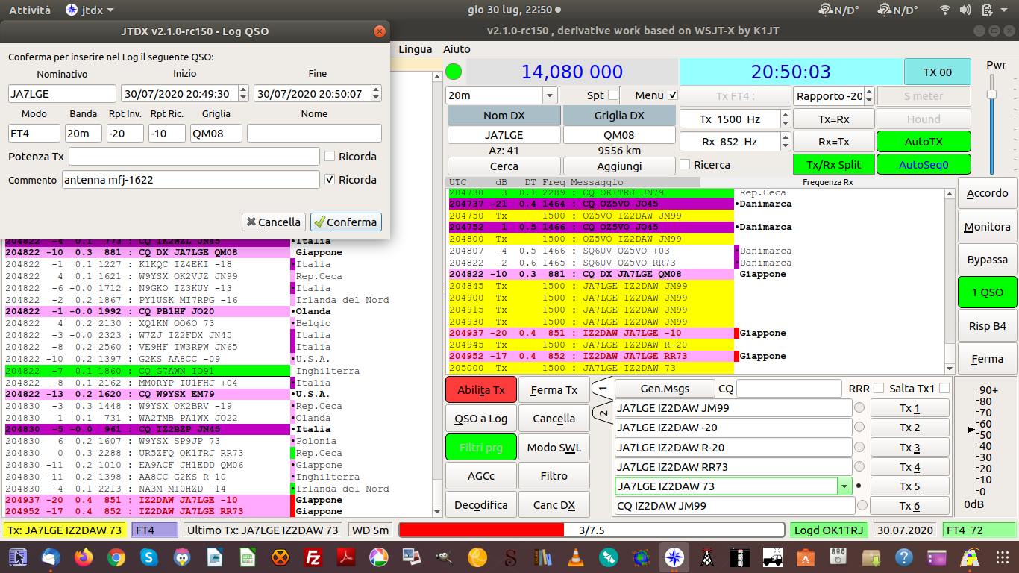The height and width of the screenshot is (573, 1019).
Task: Expand the 20m band dropdown
Action: pyautogui.click(x=550, y=95)
